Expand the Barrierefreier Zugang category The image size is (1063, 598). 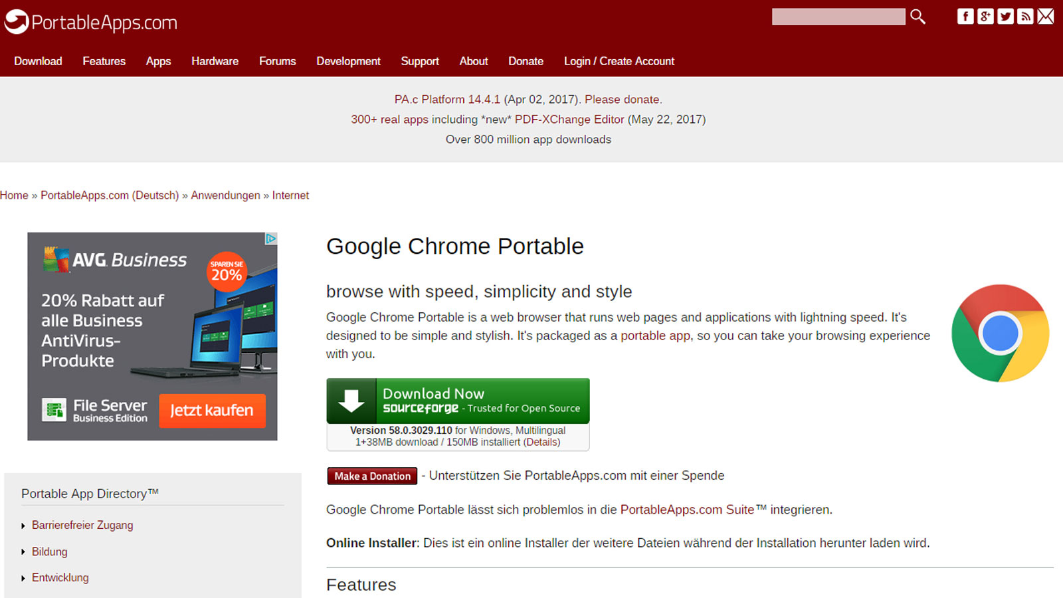(x=82, y=525)
